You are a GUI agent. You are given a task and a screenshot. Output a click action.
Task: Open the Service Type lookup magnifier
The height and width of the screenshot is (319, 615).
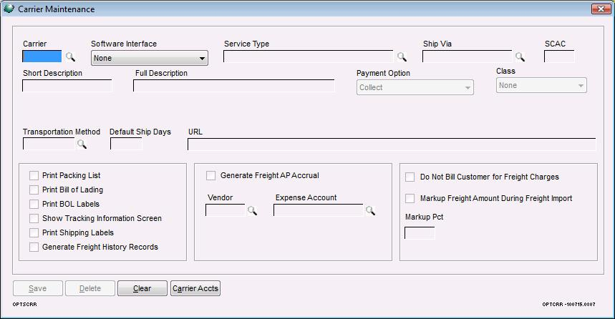pyautogui.click(x=402, y=57)
